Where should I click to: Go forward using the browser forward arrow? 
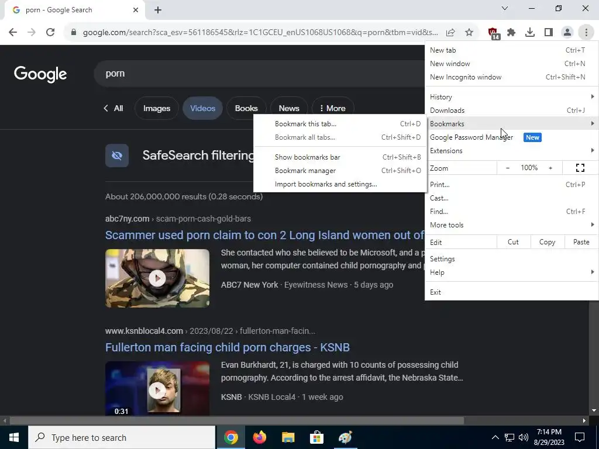(x=32, y=32)
